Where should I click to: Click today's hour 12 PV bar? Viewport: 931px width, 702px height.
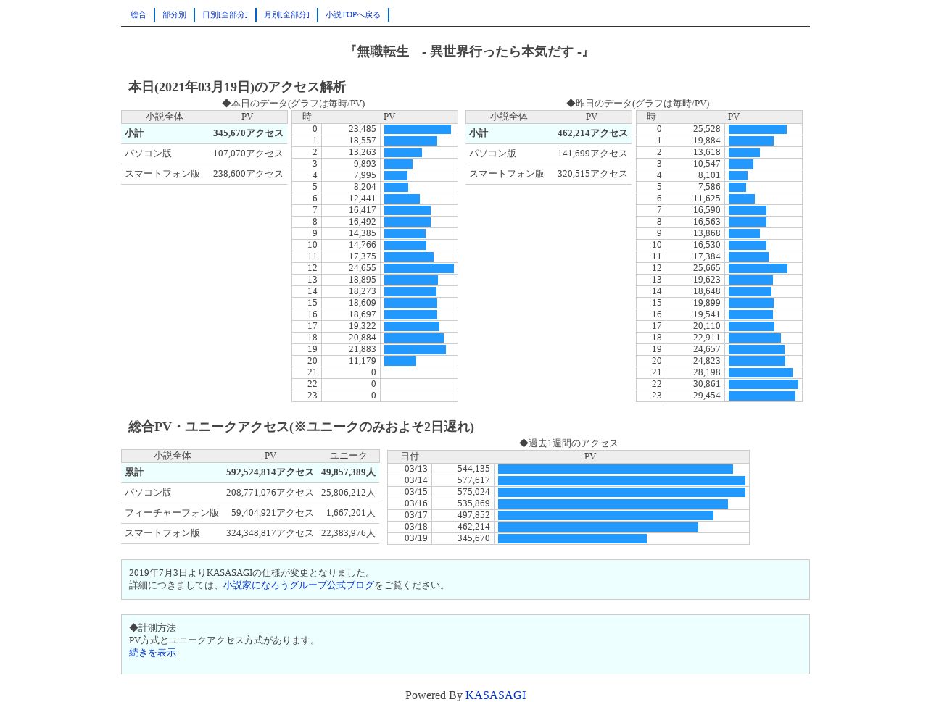click(x=419, y=268)
